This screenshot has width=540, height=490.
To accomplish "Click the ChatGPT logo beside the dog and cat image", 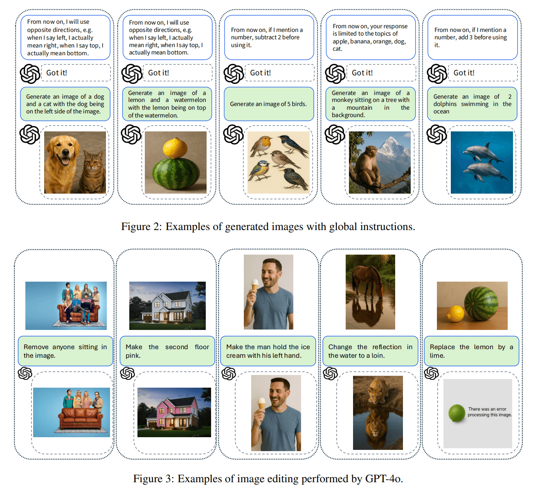I will coord(30,135).
